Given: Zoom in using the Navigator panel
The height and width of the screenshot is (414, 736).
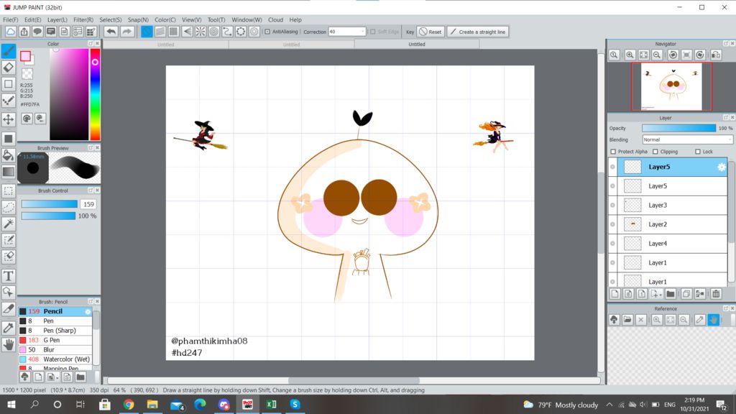Looking at the screenshot, I should coord(630,55).
